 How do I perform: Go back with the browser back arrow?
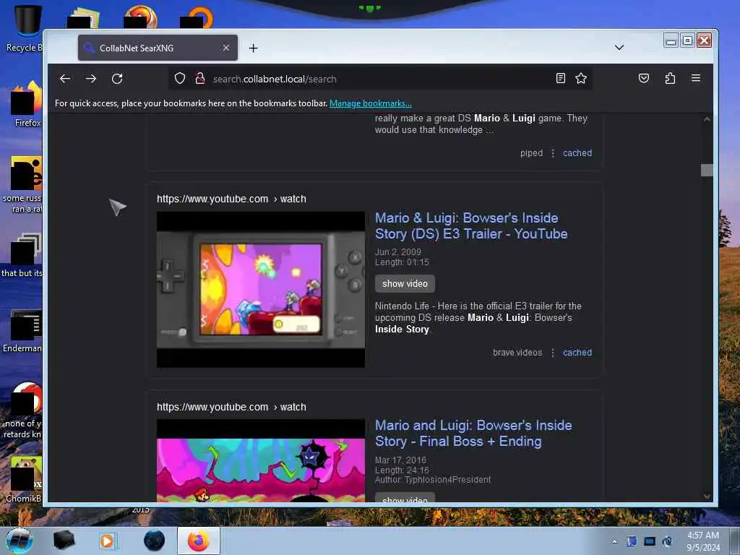[65, 79]
